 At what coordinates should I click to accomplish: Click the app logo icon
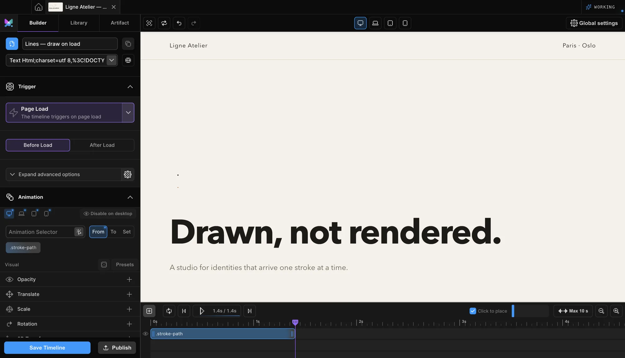point(9,23)
